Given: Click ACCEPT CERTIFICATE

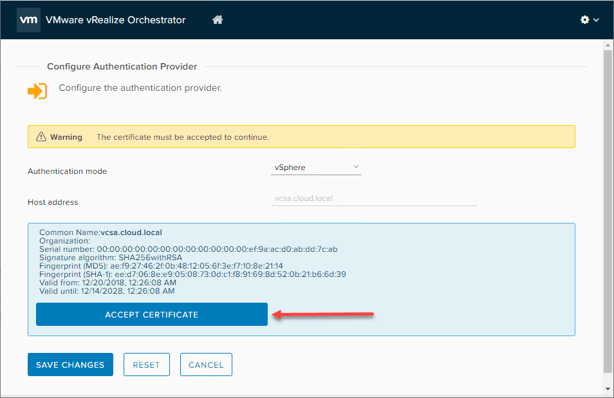Looking at the screenshot, I should tap(151, 314).
